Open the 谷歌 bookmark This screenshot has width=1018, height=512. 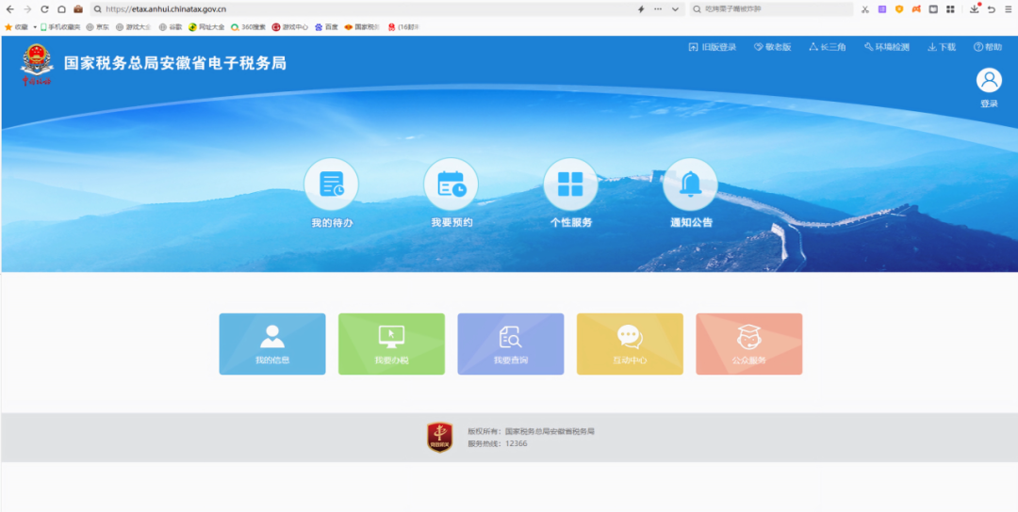pos(171,27)
